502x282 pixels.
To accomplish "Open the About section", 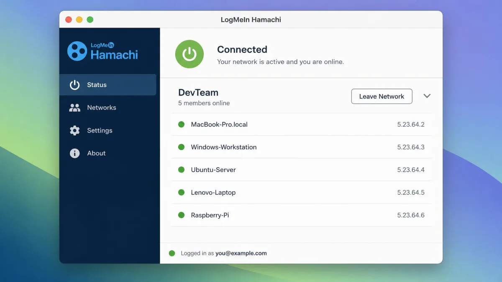I will click(x=108, y=153).
